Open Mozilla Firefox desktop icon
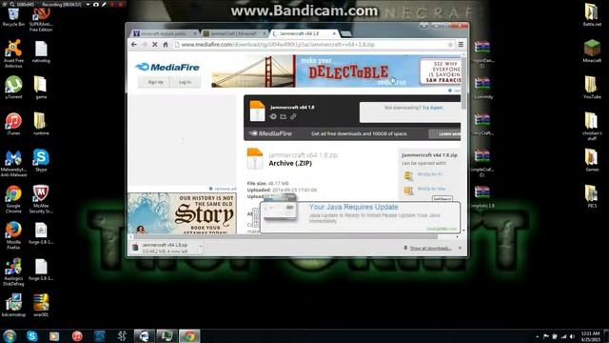 point(13,235)
